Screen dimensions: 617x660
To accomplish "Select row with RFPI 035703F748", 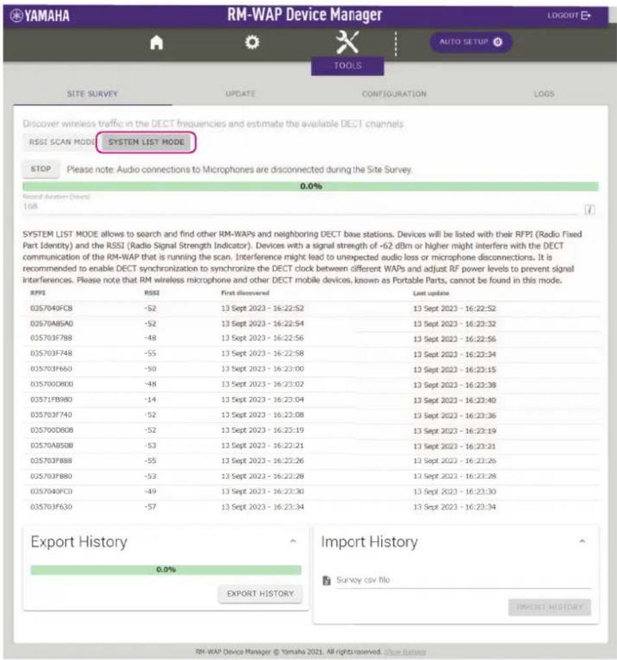I will [x=310, y=354].
